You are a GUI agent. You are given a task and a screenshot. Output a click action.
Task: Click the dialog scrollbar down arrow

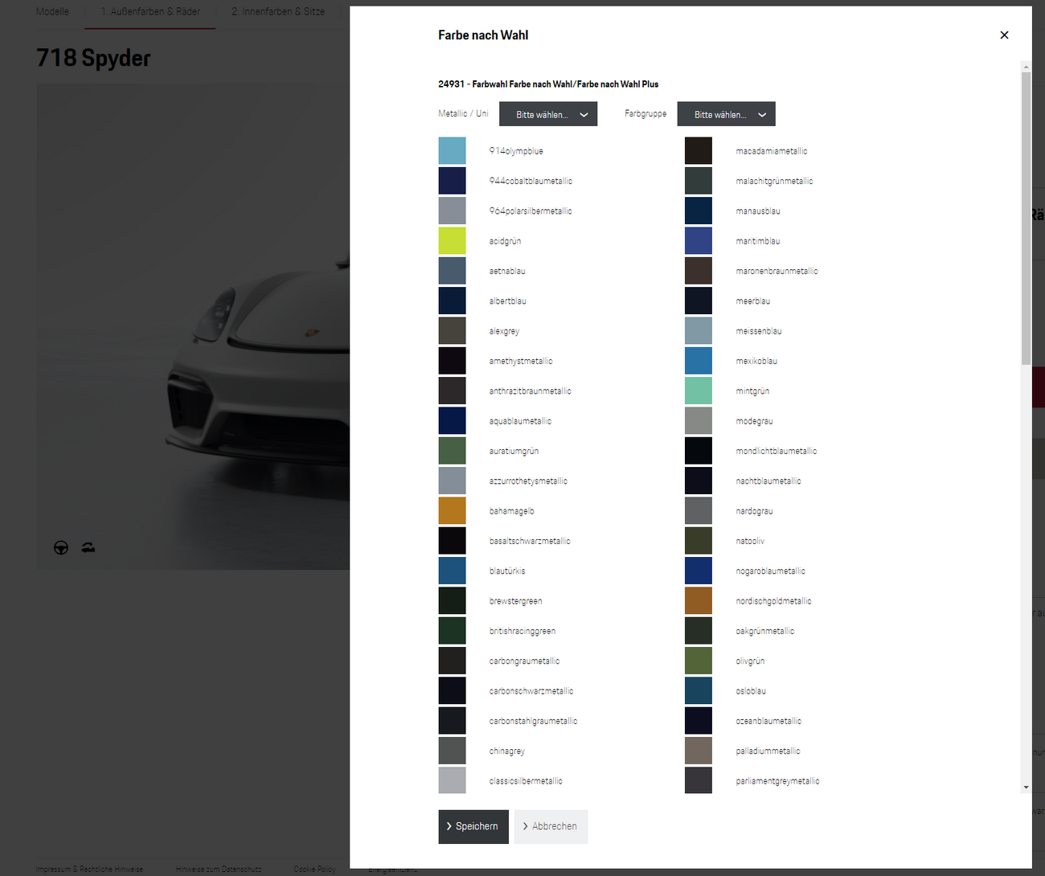tap(1026, 788)
